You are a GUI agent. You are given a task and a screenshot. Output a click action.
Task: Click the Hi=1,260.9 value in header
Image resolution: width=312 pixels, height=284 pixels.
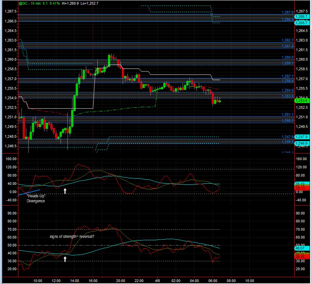70,3
